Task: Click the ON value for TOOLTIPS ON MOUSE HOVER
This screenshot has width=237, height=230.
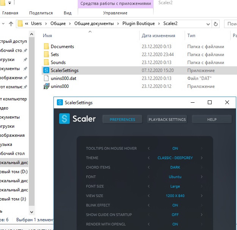Action: [175, 148]
